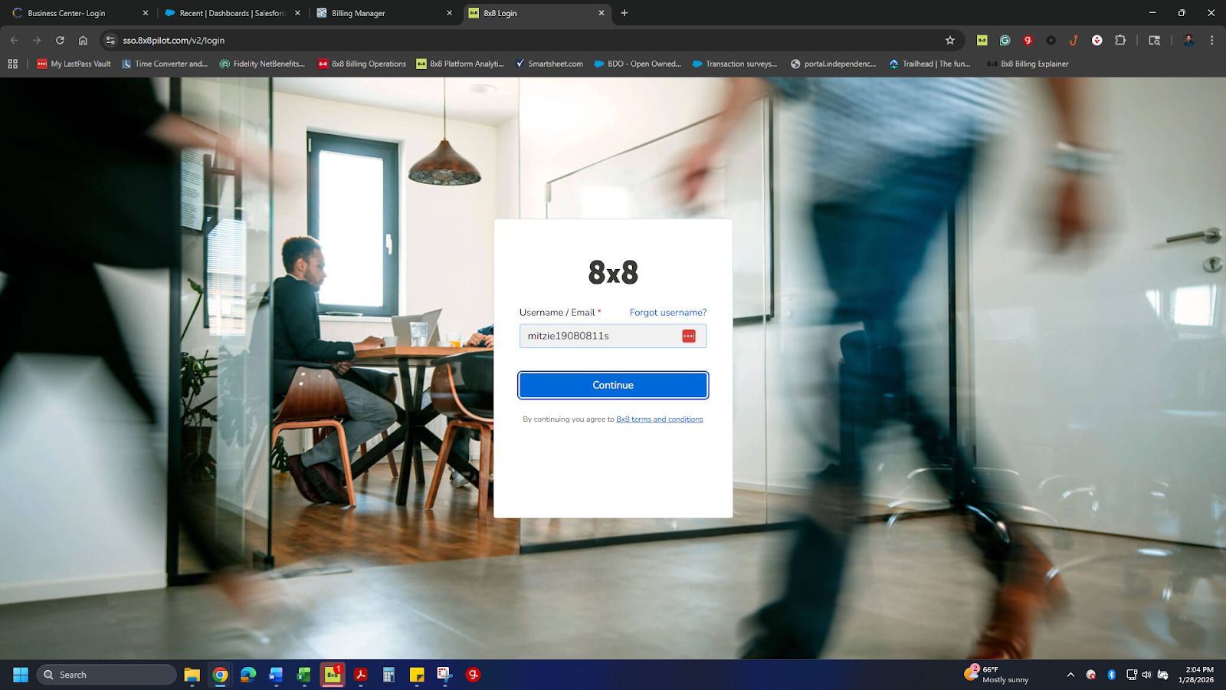The image size is (1226, 690).
Task: Reload the page using the refresh icon
Action: point(60,40)
